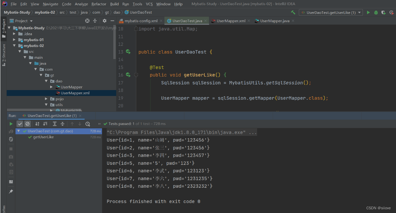Click run gutter icon beside getUserLike line 16
396x213 pixels.
coord(128,75)
